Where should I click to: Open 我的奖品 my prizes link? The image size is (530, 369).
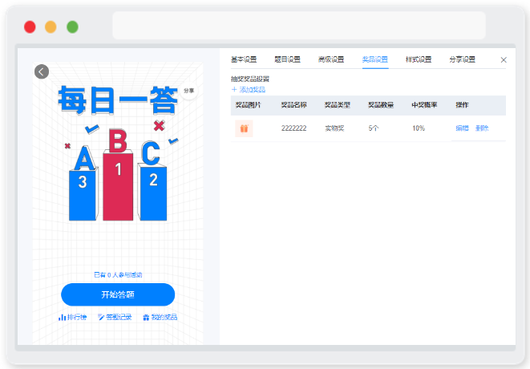coord(160,317)
